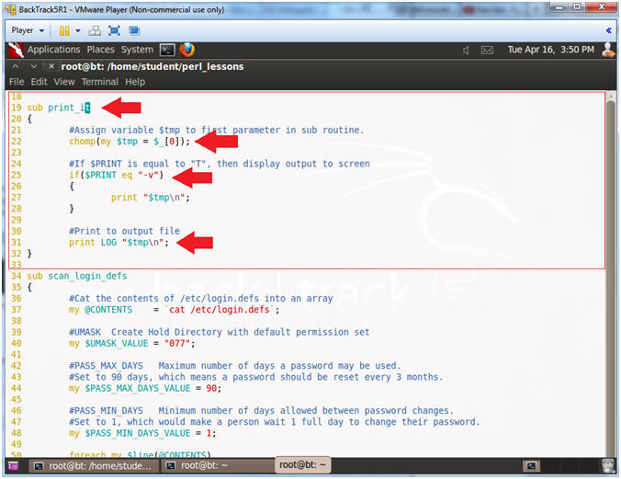Image resolution: width=621 pixels, height=479 pixels.
Task: Launch Firefox from the top panel
Action: tap(186, 50)
